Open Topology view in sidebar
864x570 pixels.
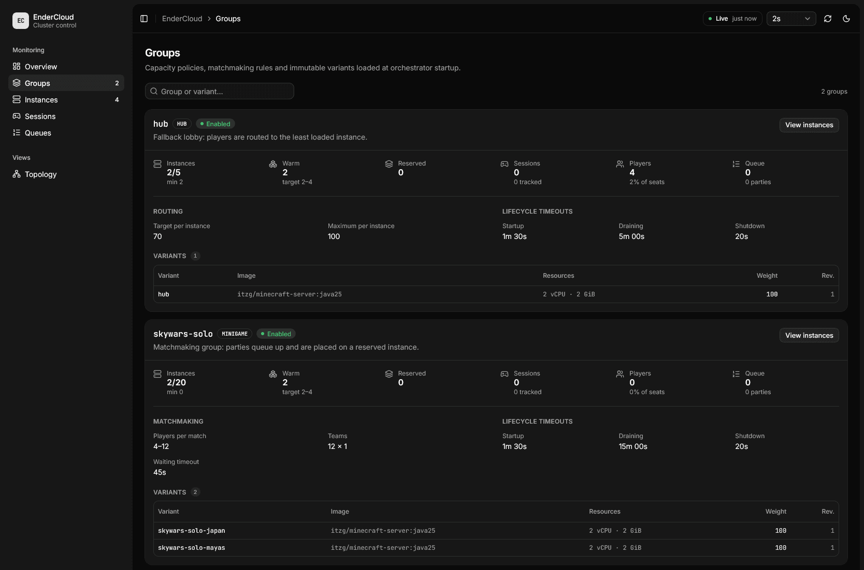click(x=66, y=174)
